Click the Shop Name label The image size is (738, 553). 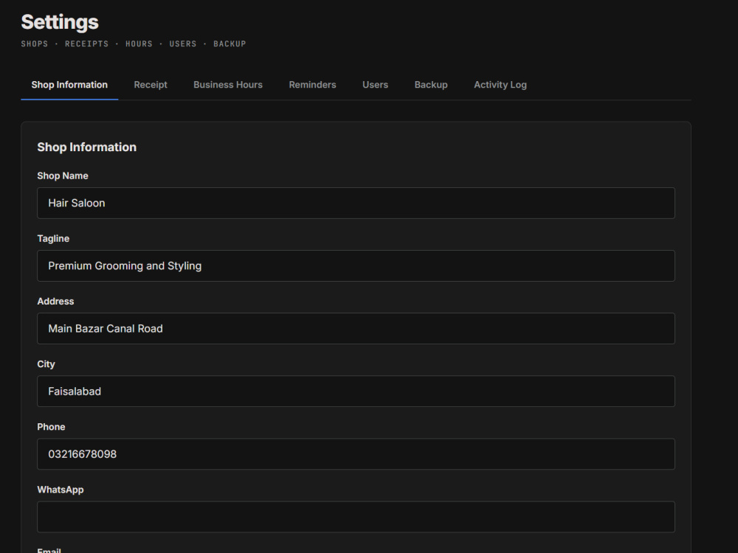click(x=63, y=176)
